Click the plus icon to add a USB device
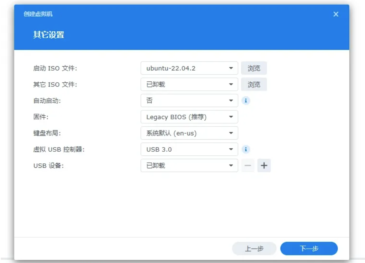 tap(264, 165)
